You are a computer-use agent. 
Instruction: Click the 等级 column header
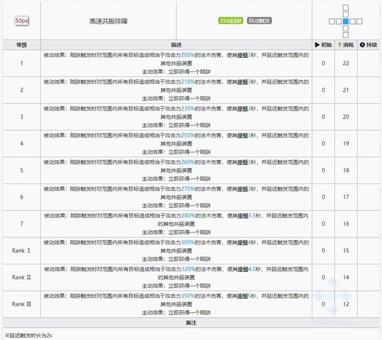(x=22, y=45)
